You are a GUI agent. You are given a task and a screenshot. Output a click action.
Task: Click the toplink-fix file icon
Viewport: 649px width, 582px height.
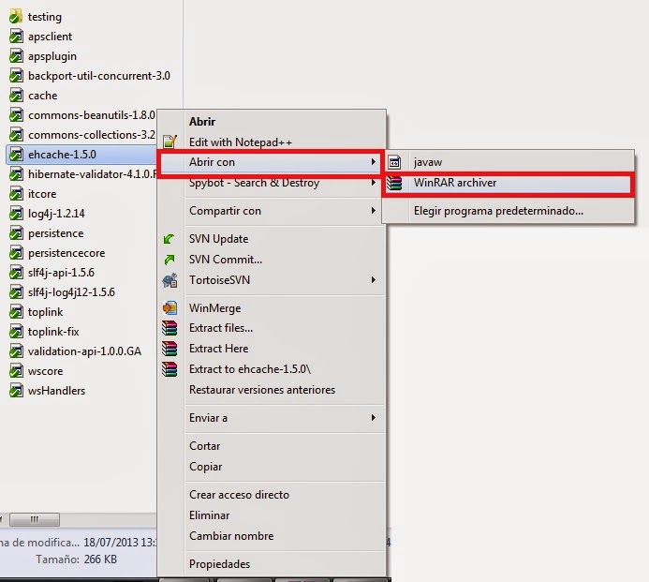16,332
